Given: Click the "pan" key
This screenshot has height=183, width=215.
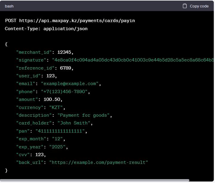Looking at the screenshot, I should [23, 131].
